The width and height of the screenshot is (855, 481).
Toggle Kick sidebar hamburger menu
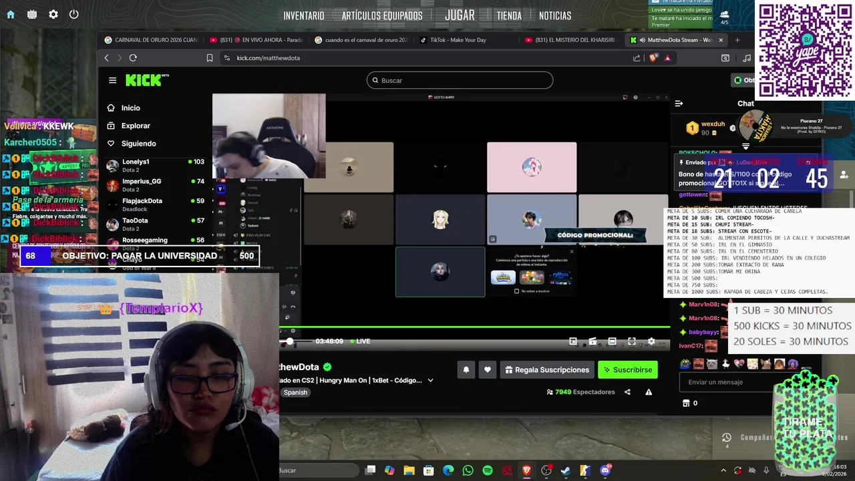click(x=112, y=80)
